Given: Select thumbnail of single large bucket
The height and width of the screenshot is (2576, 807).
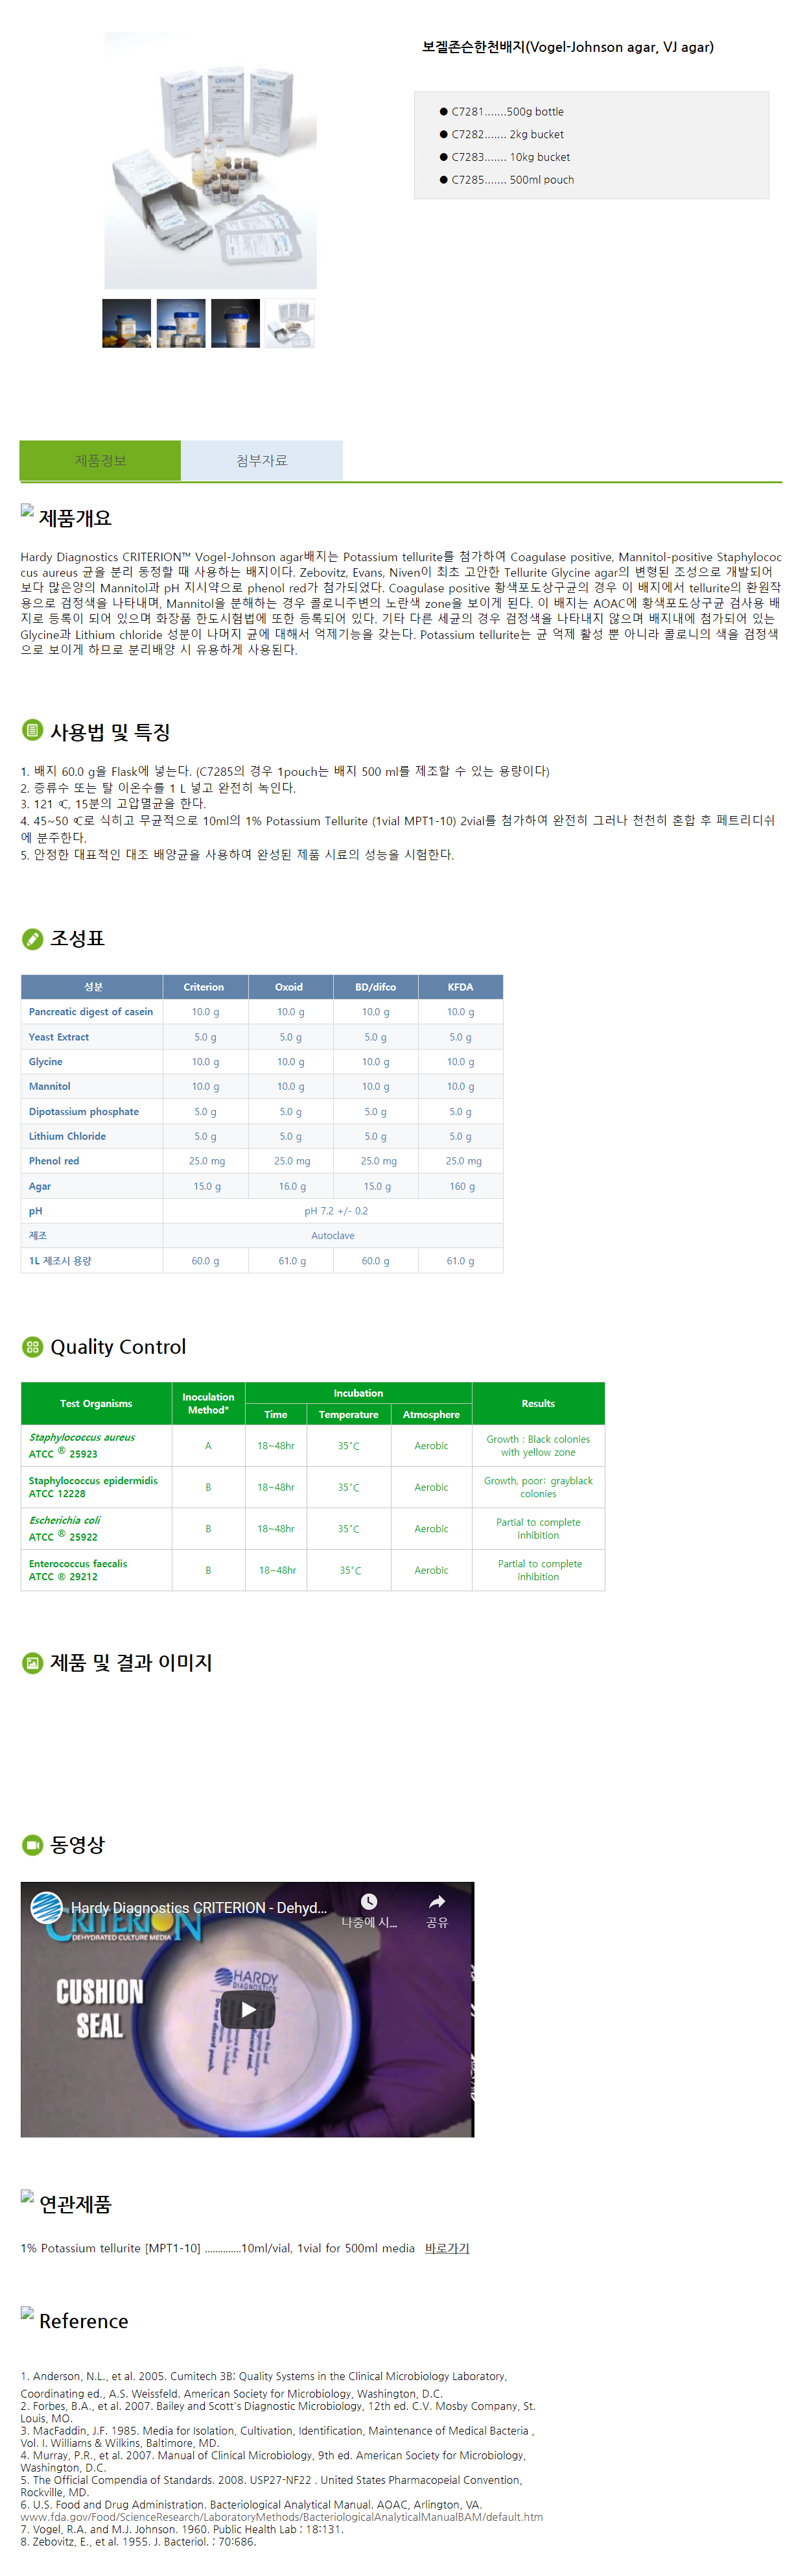Looking at the screenshot, I should [x=236, y=323].
